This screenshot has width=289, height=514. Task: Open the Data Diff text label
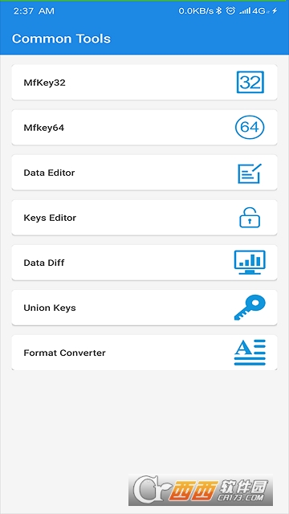tap(44, 263)
